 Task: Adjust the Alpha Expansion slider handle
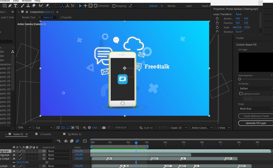coord(239,79)
